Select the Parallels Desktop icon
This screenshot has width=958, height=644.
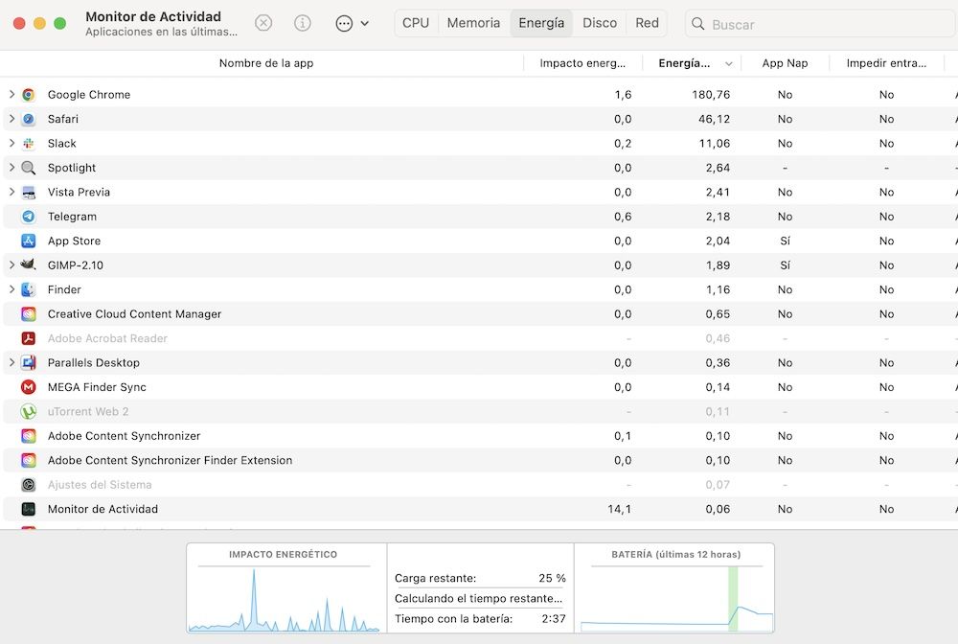[x=29, y=362]
